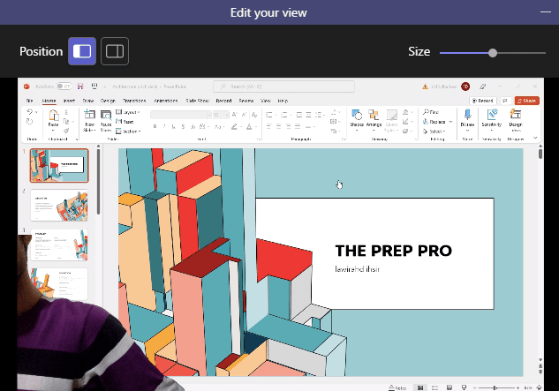This screenshot has width=559, height=391.
Task: Open the New Slide button
Action: 89,120
